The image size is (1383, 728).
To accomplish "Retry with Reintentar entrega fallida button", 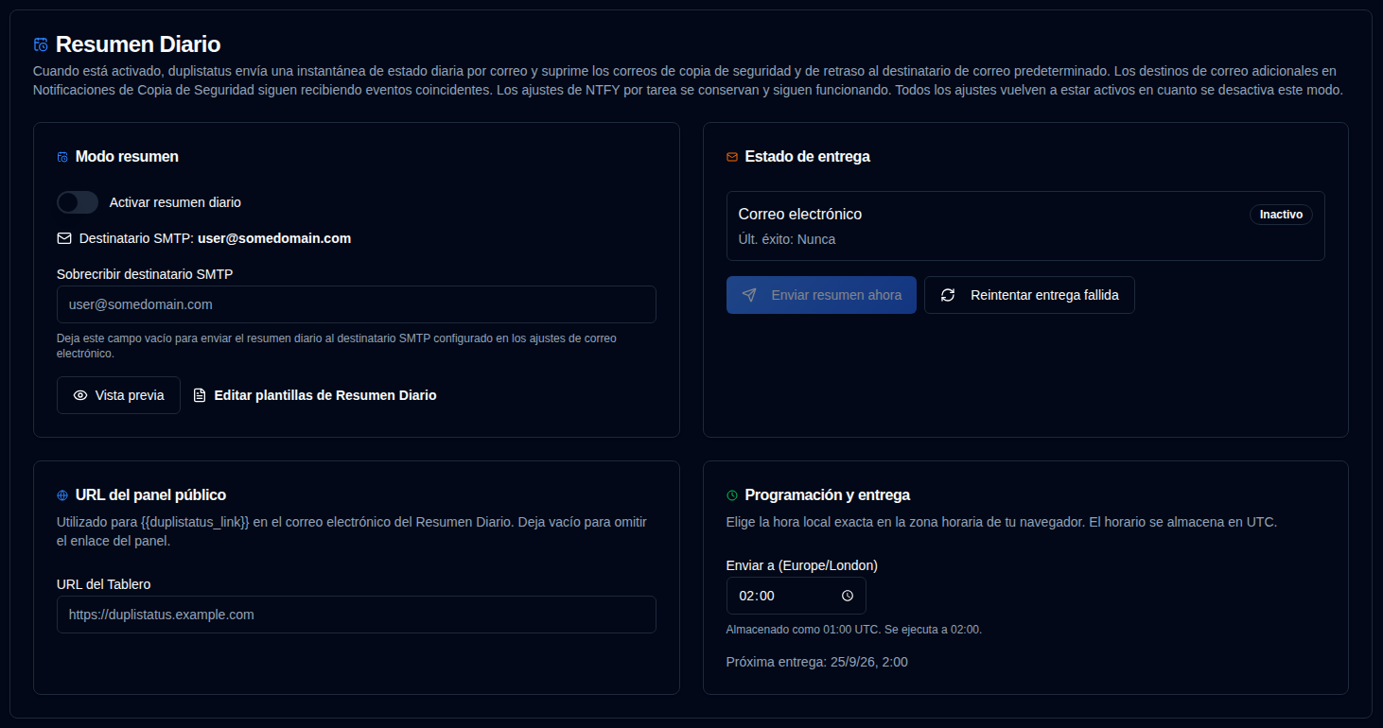I will pyautogui.click(x=1029, y=295).
